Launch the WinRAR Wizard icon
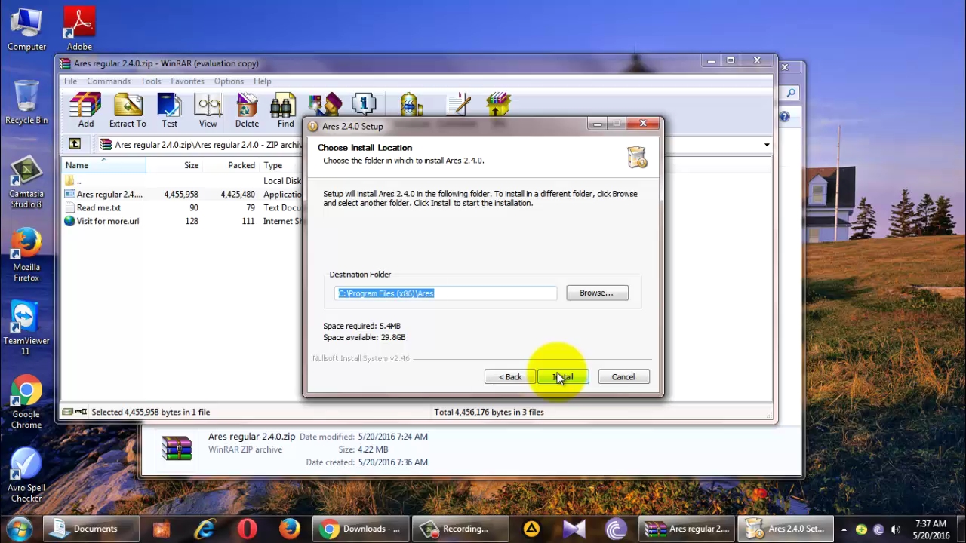The image size is (966, 543). click(x=325, y=105)
